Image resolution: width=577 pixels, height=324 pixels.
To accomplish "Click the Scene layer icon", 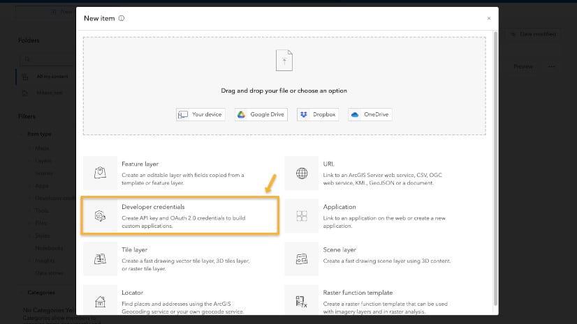I will click(302, 259).
